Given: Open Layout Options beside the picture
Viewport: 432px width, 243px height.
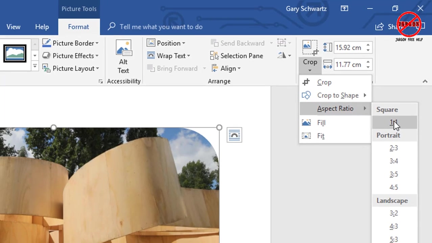Looking at the screenshot, I should tap(234, 134).
